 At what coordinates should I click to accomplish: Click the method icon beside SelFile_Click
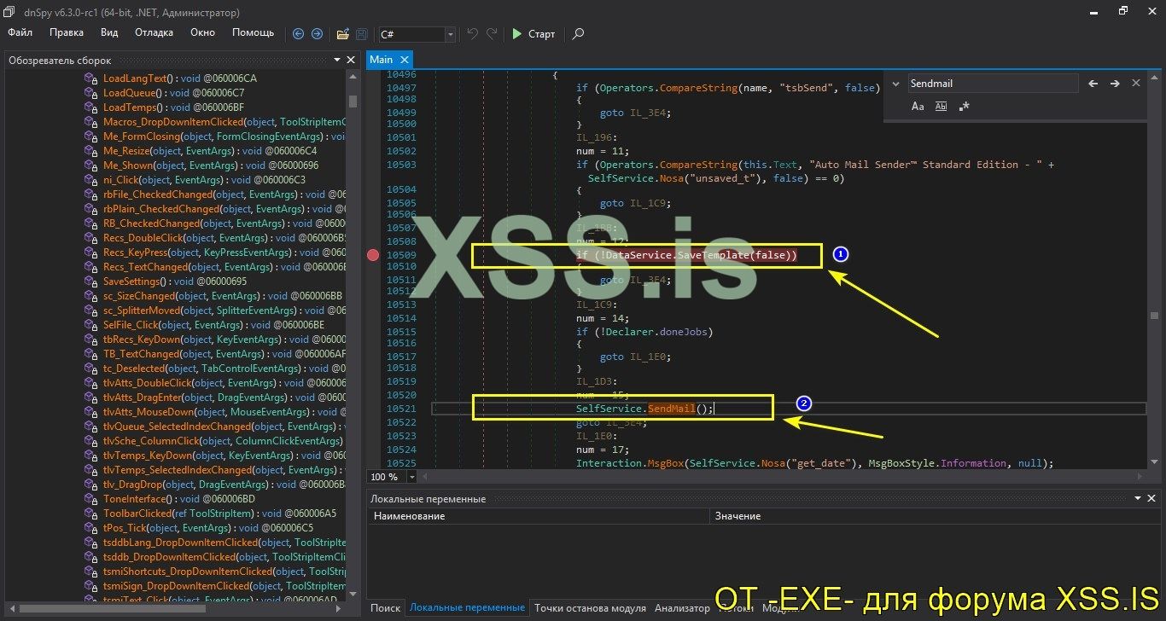click(x=91, y=325)
